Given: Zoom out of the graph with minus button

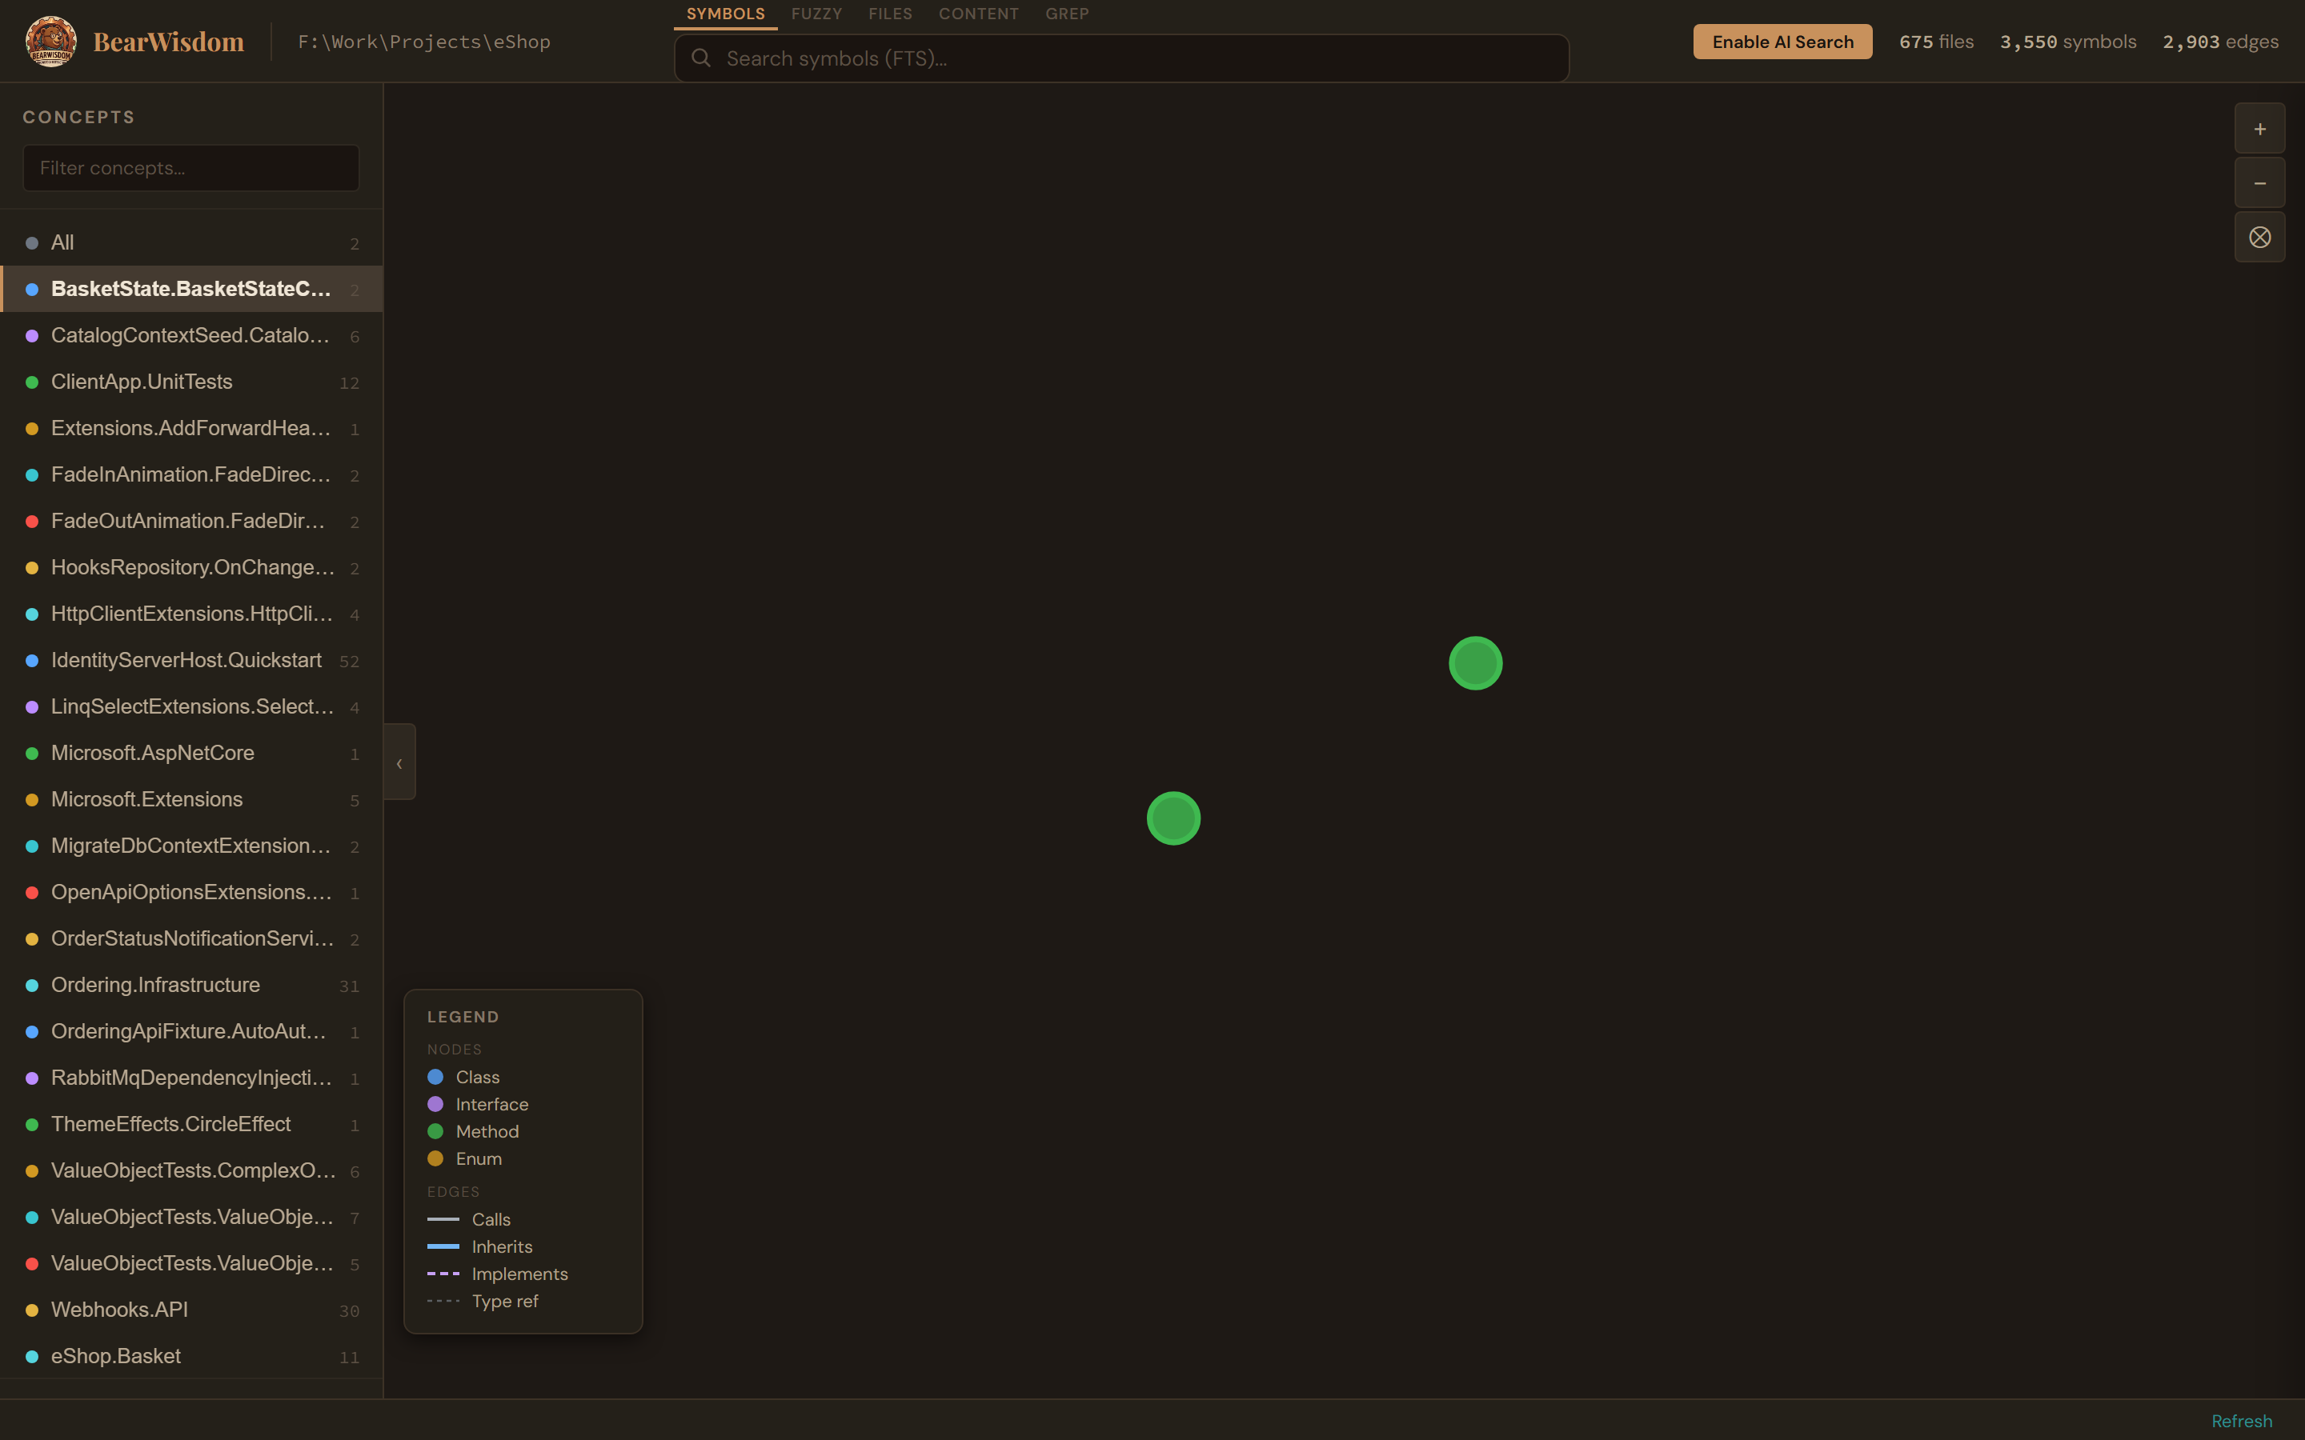Looking at the screenshot, I should point(2259,182).
